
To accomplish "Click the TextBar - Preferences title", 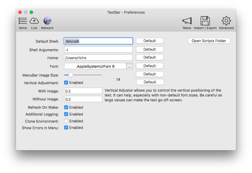I will [x=126, y=12].
